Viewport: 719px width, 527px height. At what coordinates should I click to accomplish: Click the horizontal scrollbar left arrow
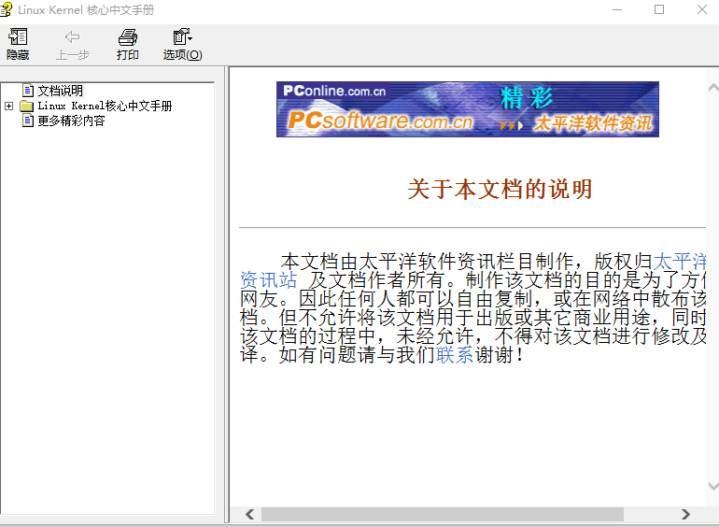point(249,514)
